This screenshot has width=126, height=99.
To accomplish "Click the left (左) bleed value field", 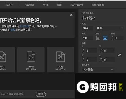I will pos(91,60).
